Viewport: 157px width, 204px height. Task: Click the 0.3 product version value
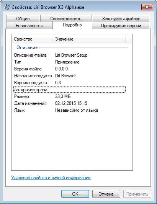pyautogui.click(x=58, y=83)
